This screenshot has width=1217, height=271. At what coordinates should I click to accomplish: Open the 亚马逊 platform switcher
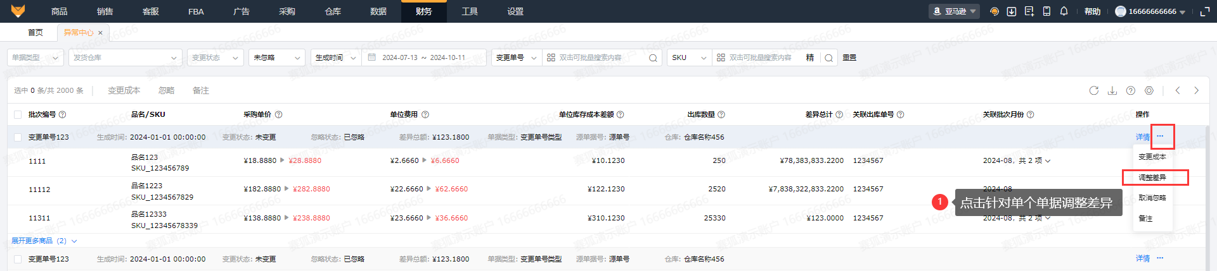coord(954,11)
